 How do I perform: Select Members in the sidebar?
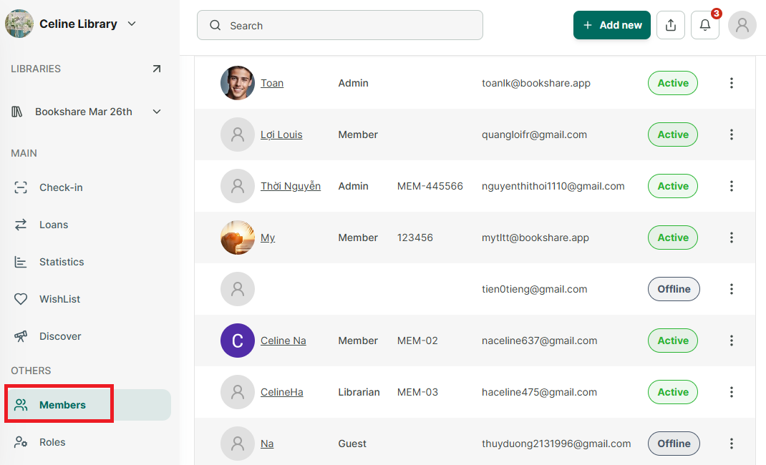point(88,405)
